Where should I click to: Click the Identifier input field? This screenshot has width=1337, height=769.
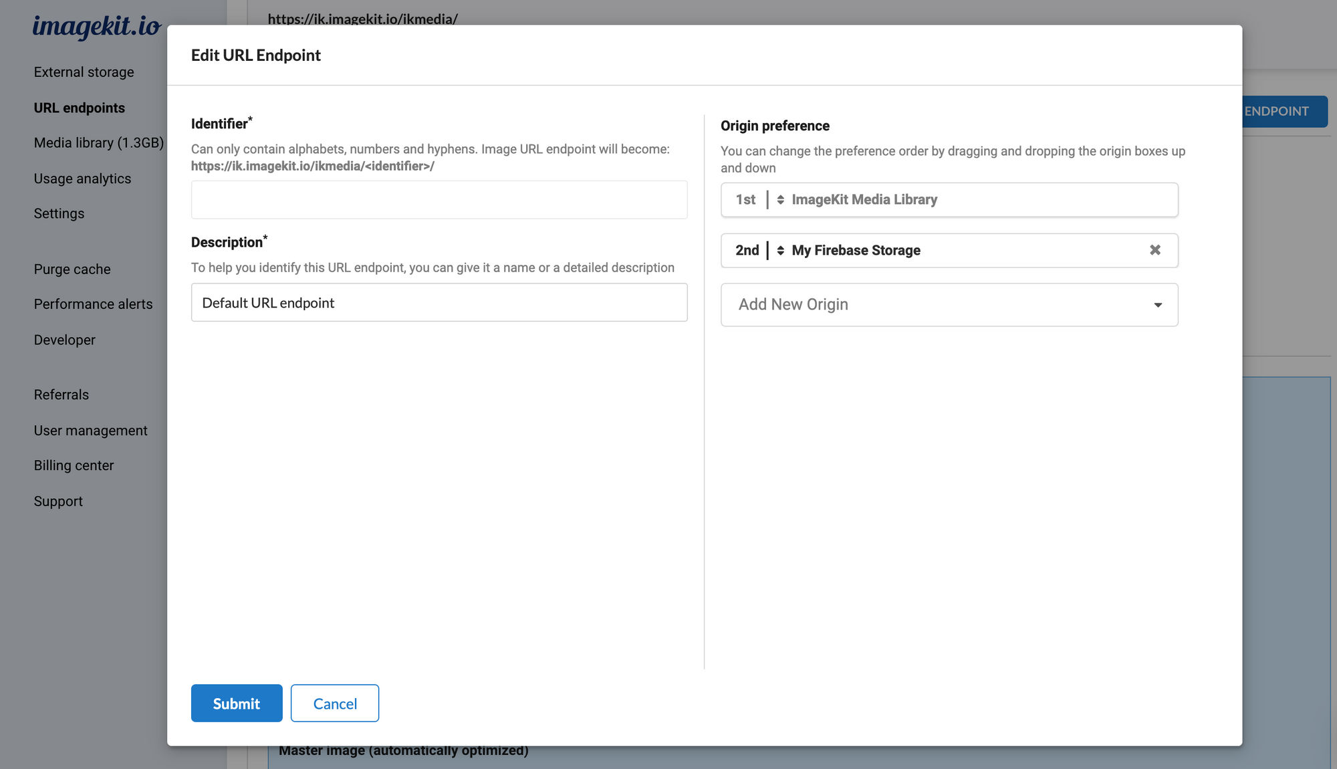439,199
